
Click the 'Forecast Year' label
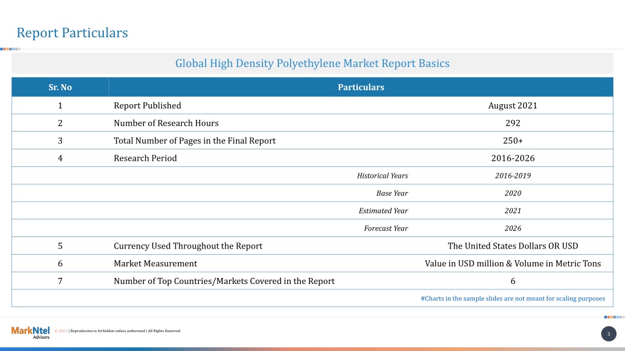[386, 228]
